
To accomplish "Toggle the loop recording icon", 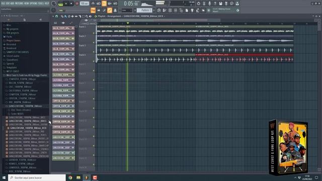I will 115,4.
